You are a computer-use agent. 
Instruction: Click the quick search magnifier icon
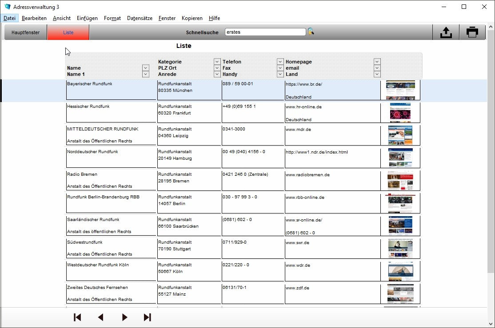tap(311, 32)
